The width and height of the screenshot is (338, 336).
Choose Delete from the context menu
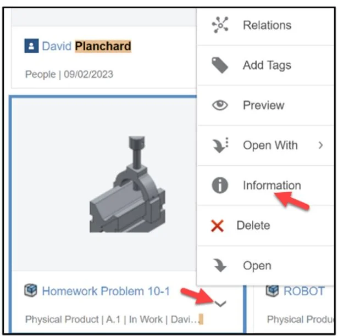pyautogui.click(x=253, y=226)
